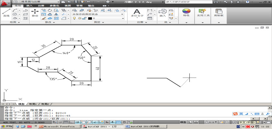Screen dimensions: 272x129
Task: Expand the 图层 panel
Action: [99, 22]
